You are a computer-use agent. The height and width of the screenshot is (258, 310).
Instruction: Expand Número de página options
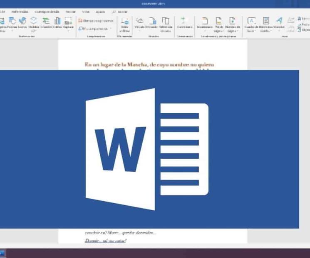(232, 25)
